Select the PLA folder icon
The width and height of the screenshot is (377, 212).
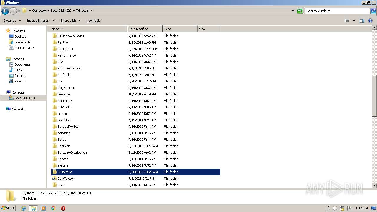coord(54,62)
